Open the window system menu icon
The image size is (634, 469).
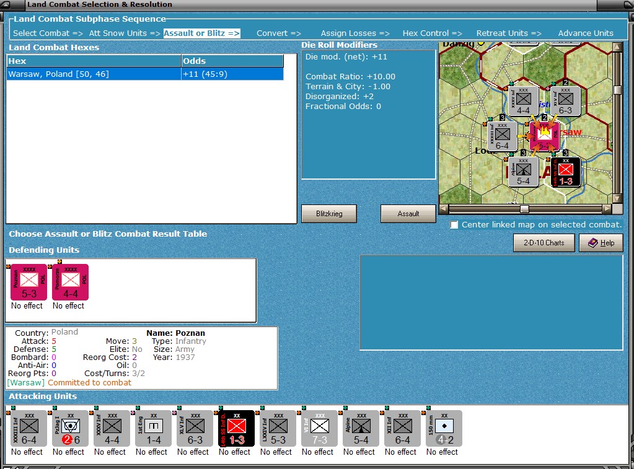(x=6, y=4)
